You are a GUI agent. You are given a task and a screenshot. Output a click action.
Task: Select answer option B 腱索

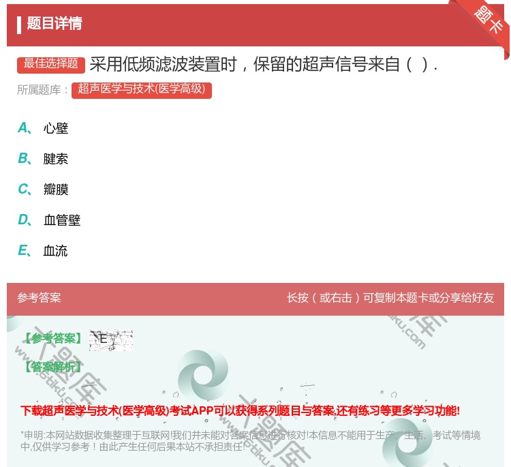coord(43,158)
